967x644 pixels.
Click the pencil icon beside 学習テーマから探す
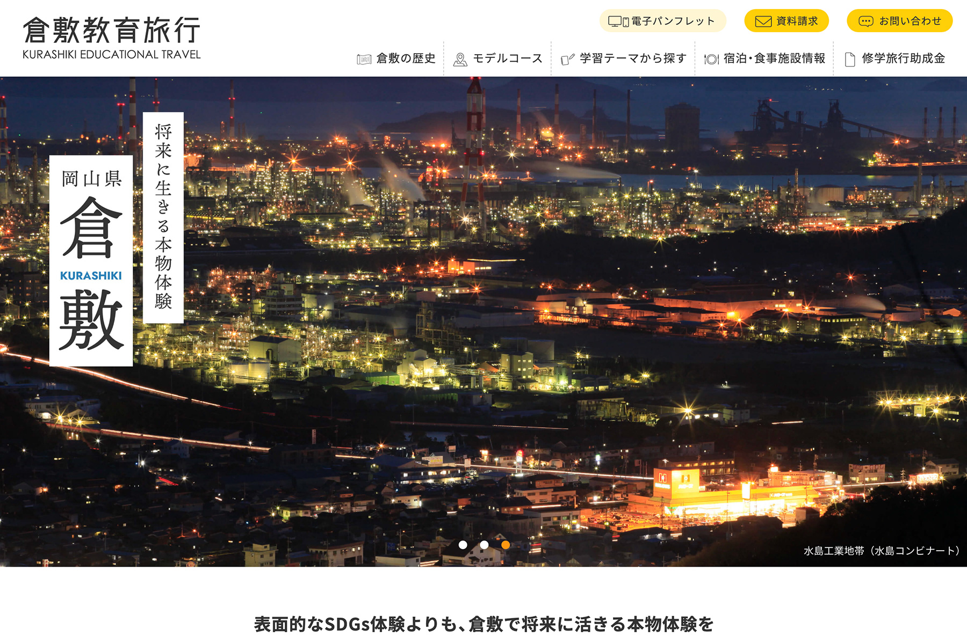point(567,59)
